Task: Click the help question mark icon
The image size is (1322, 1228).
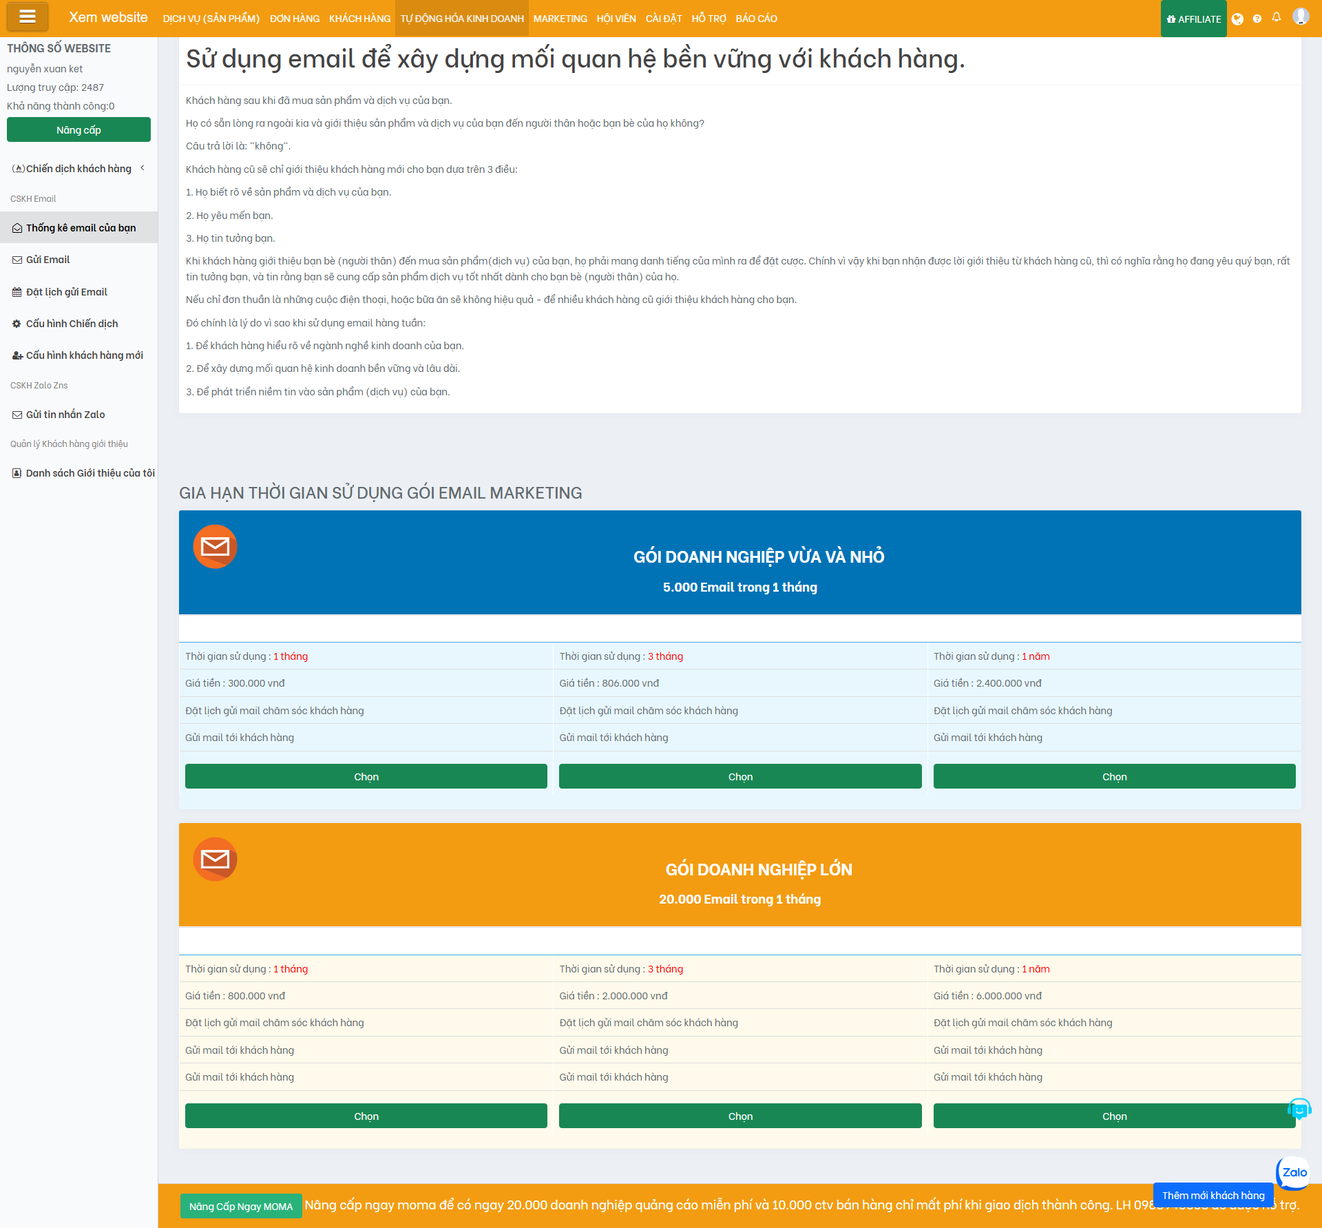Action: coord(1257,19)
